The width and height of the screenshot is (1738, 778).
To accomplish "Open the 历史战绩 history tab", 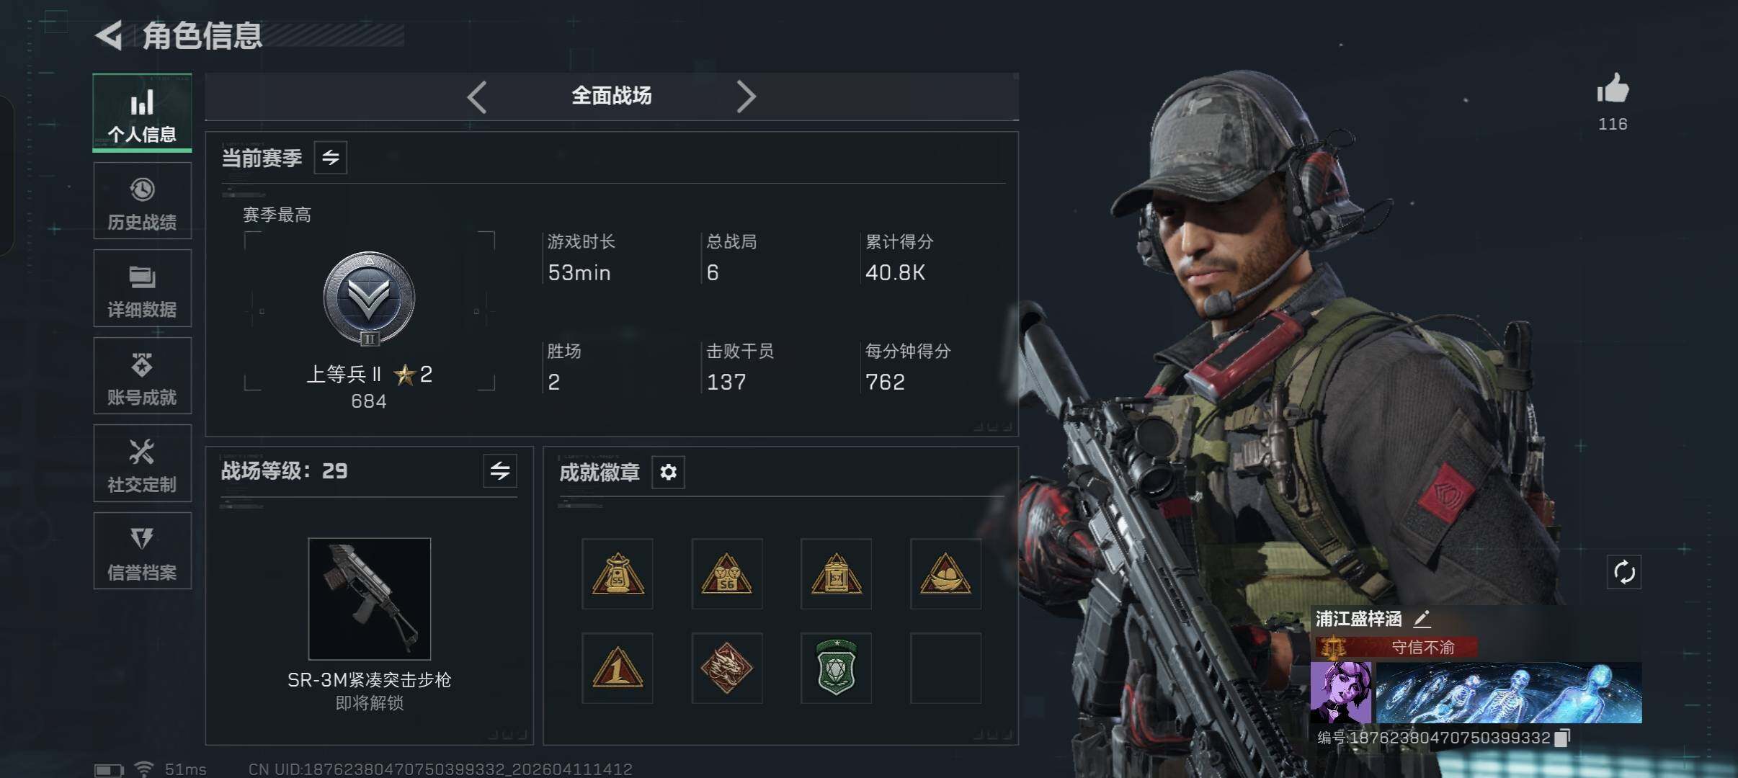I will point(143,201).
